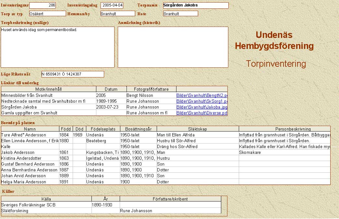Click the Släktskap column header
Screen dimensions: 339x219
198,129
